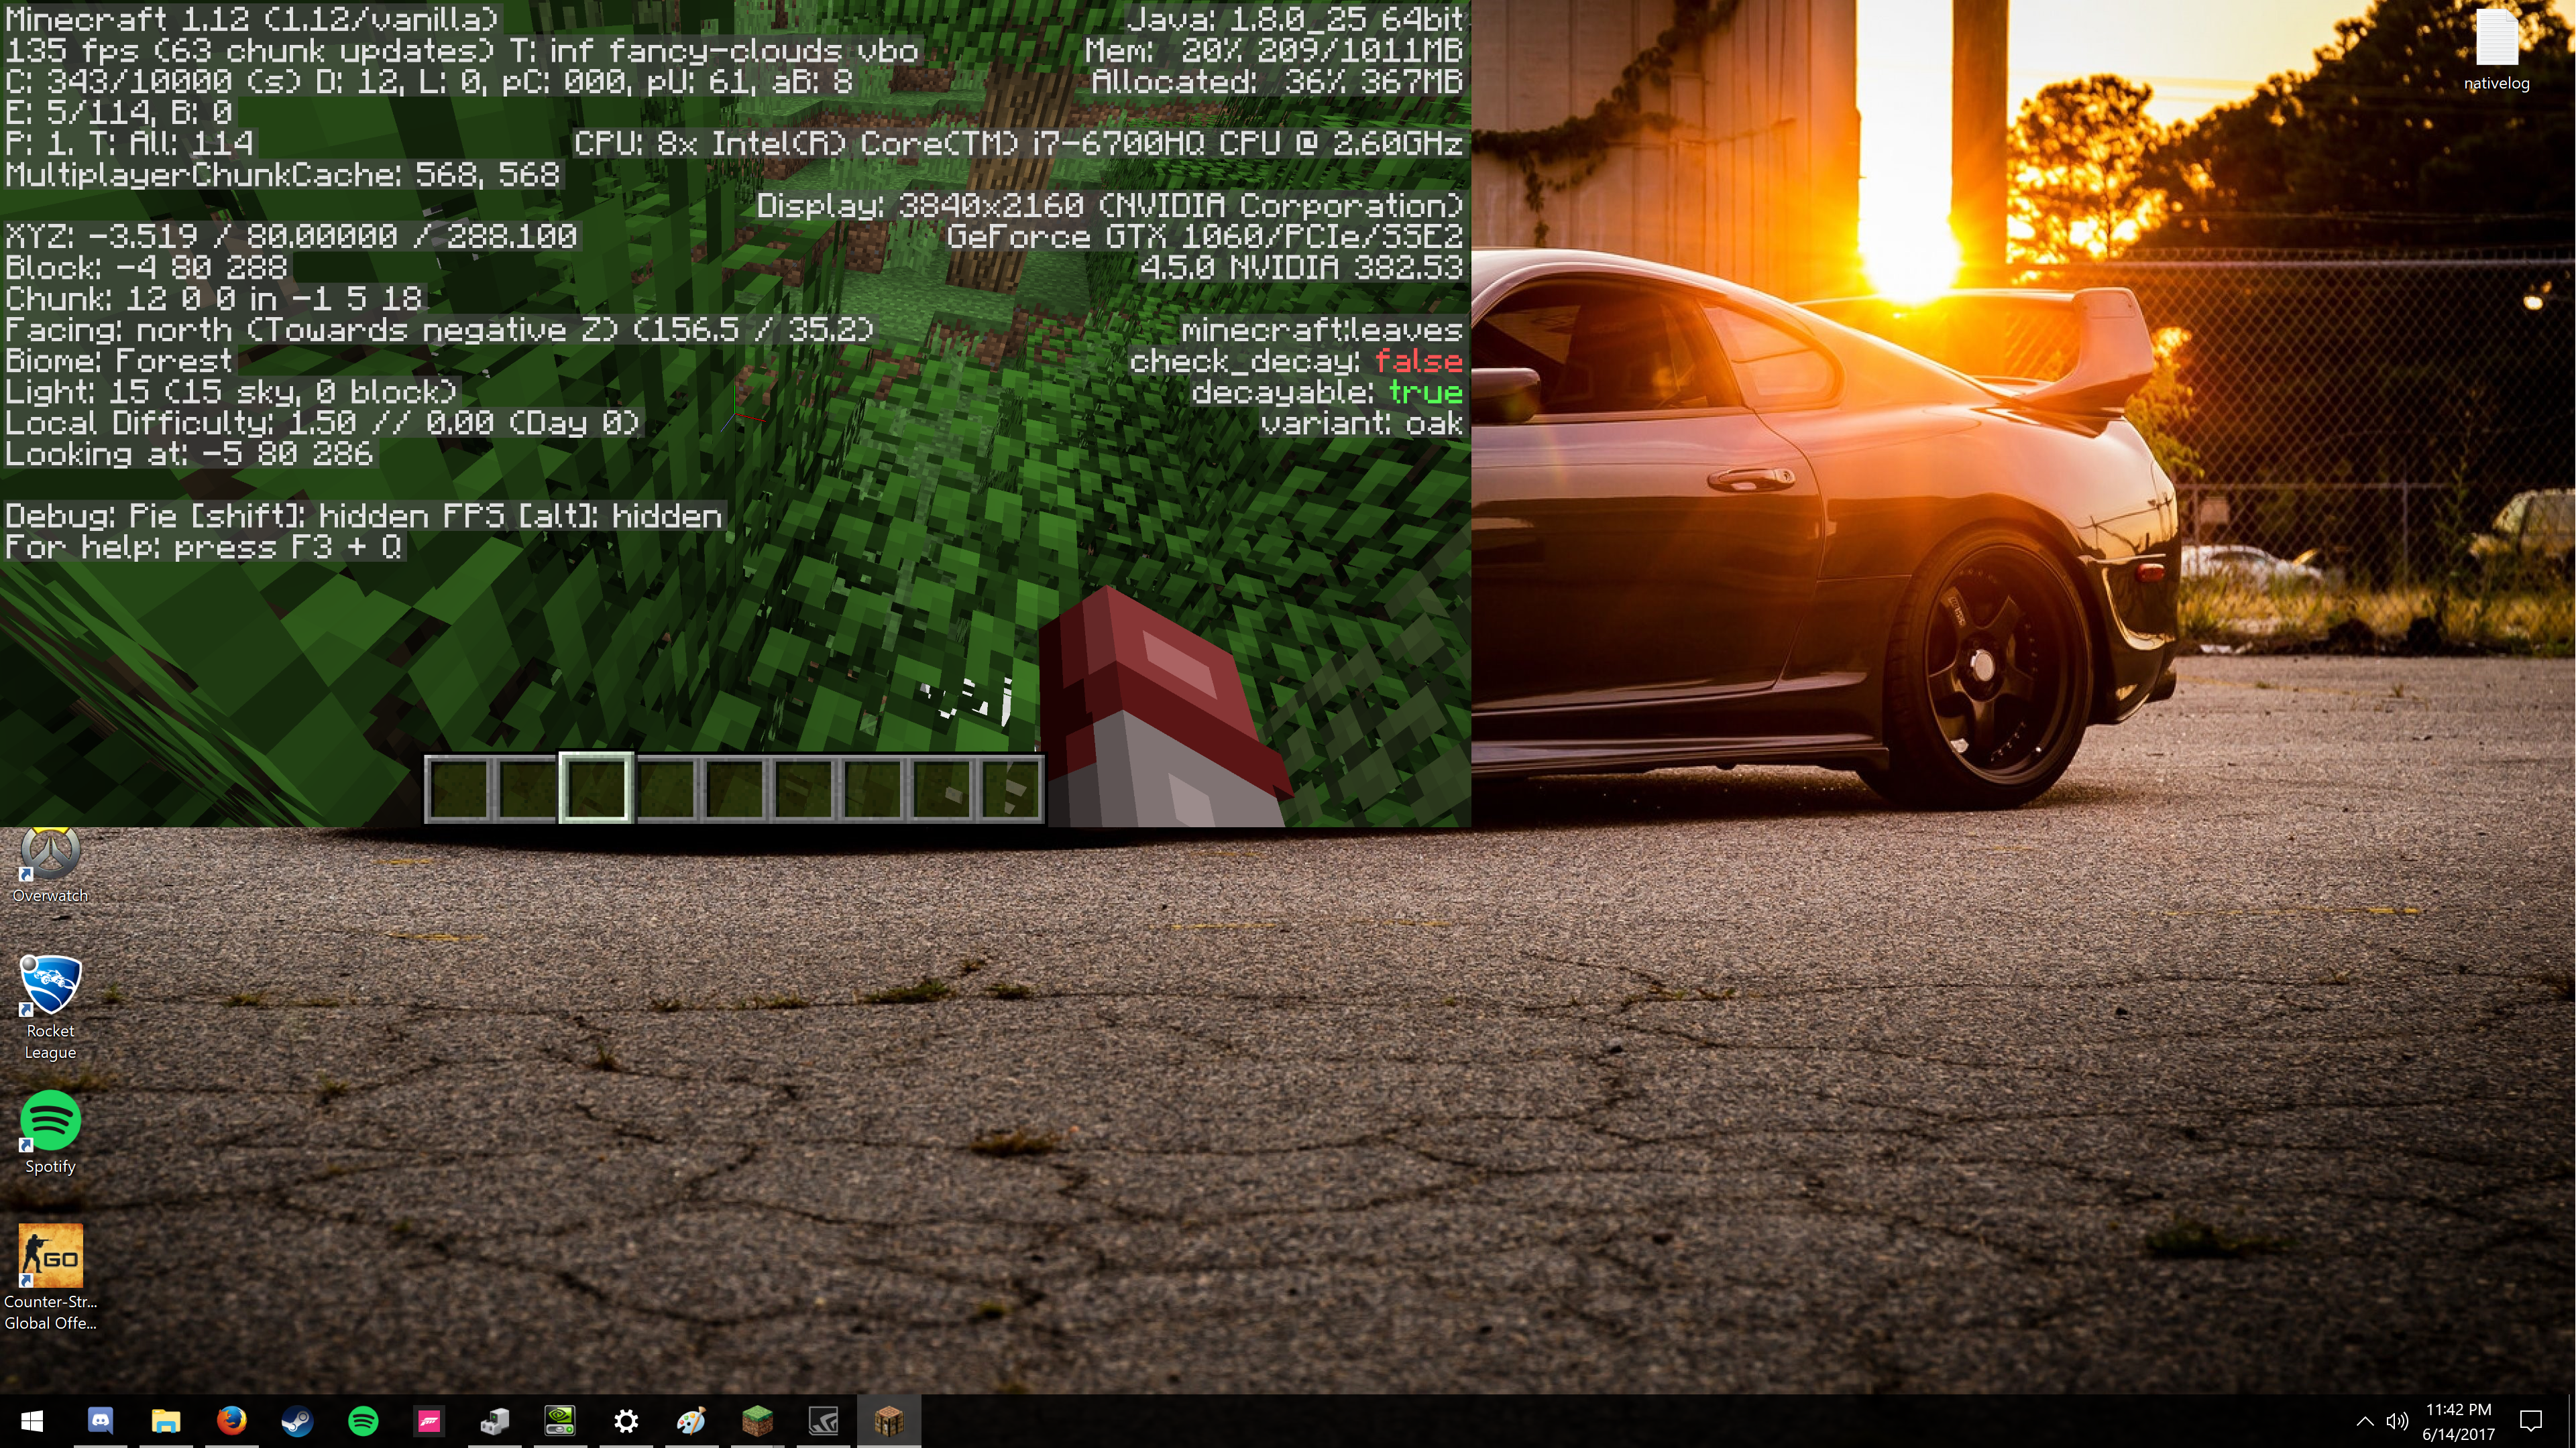Viewport: 2576px width, 1448px height.
Task: Click the Forza icon in the taskbar
Action: pyautogui.click(x=429, y=1420)
